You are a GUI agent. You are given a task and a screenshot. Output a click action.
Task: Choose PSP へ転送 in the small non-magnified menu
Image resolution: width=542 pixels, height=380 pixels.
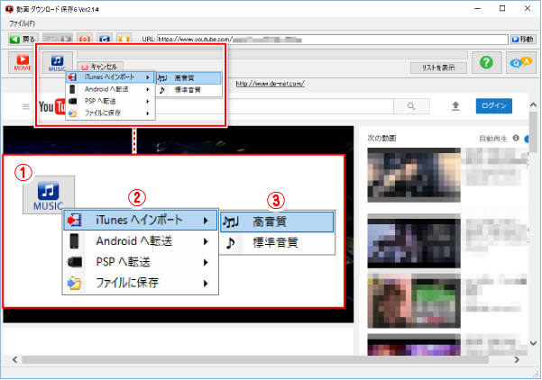click(110, 101)
